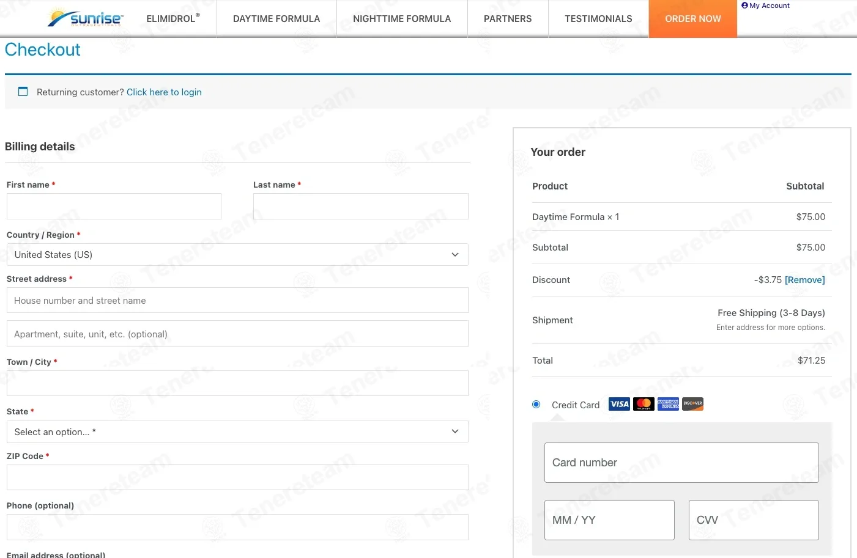
Task: Open the Country / Region dropdown
Action: (x=237, y=255)
